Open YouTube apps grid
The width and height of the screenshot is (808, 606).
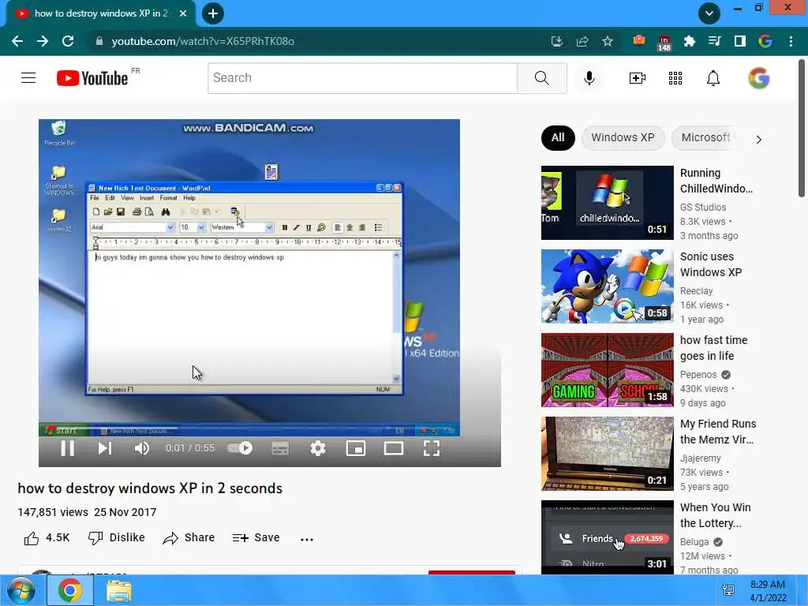click(x=675, y=78)
